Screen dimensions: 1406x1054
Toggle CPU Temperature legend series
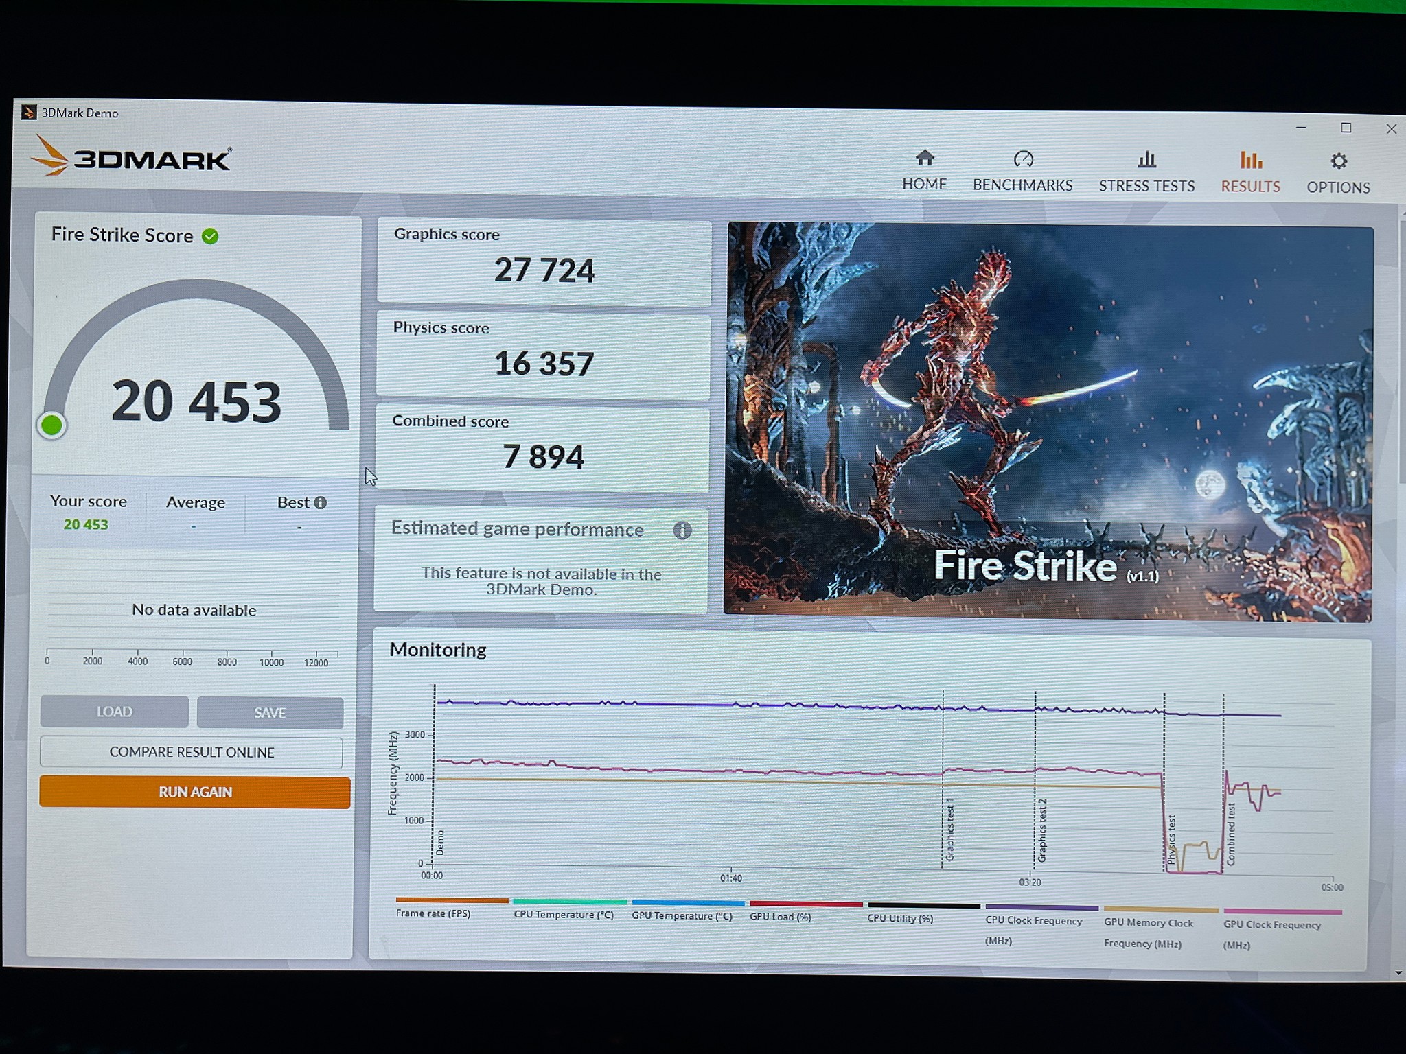(564, 915)
